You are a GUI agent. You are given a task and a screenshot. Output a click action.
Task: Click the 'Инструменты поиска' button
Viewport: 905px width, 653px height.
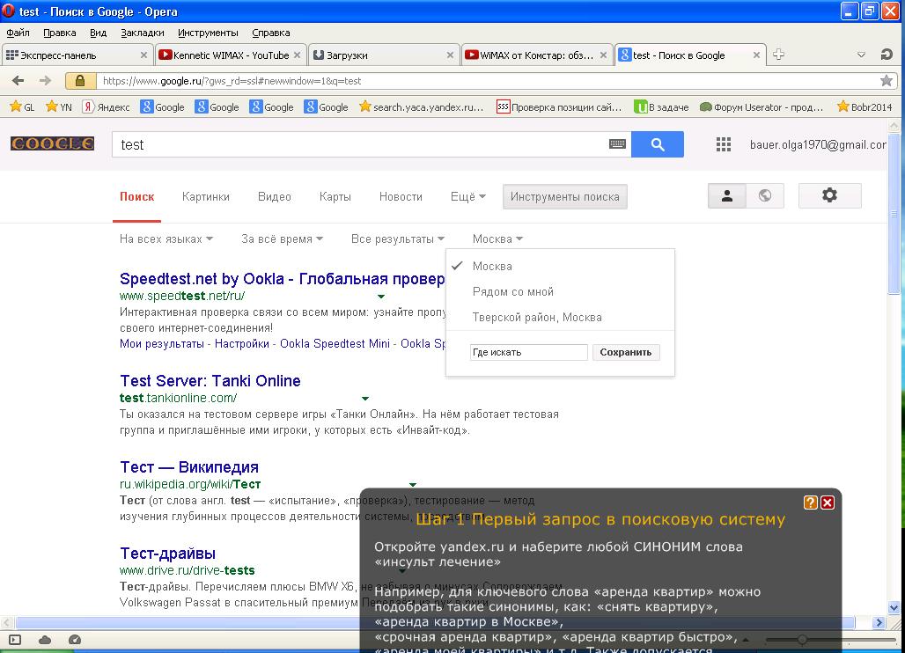pyautogui.click(x=565, y=197)
